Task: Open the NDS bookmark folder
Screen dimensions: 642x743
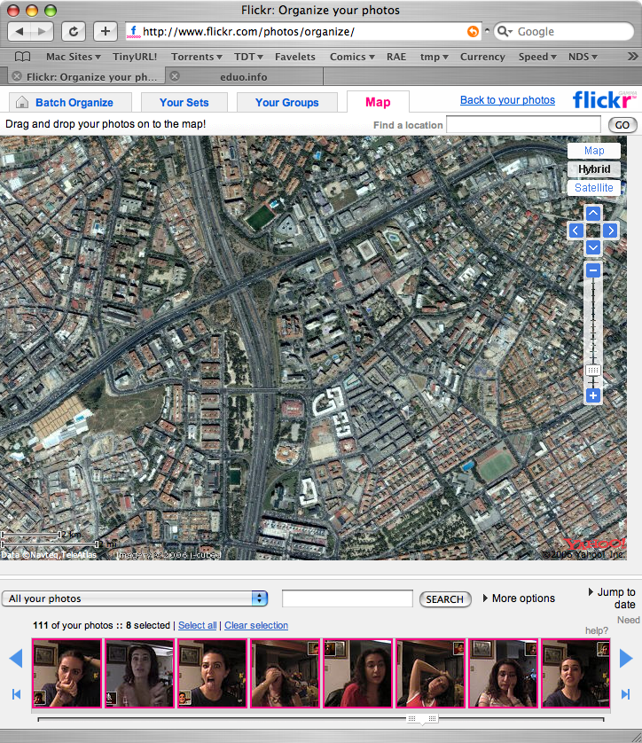Action: pyautogui.click(x=583, y=57)
